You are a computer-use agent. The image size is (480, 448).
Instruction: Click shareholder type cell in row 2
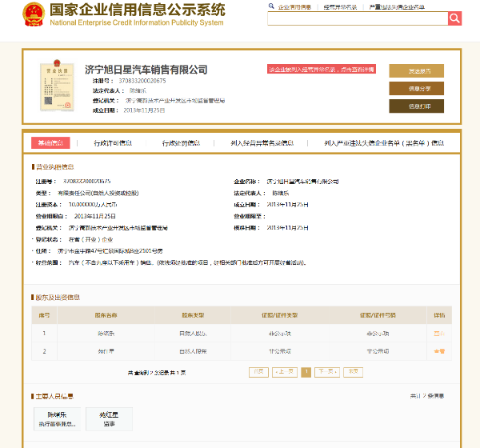(x=193, y=351)
